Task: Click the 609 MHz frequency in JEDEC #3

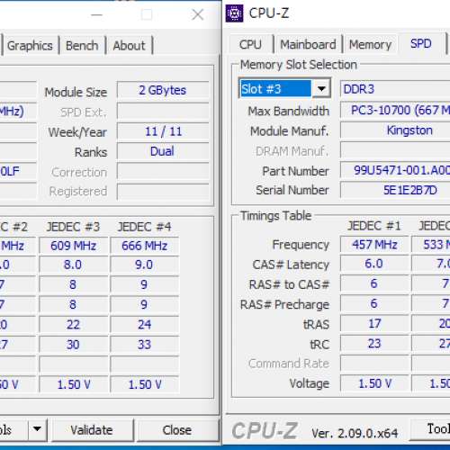Action: (x=73, y=246)
